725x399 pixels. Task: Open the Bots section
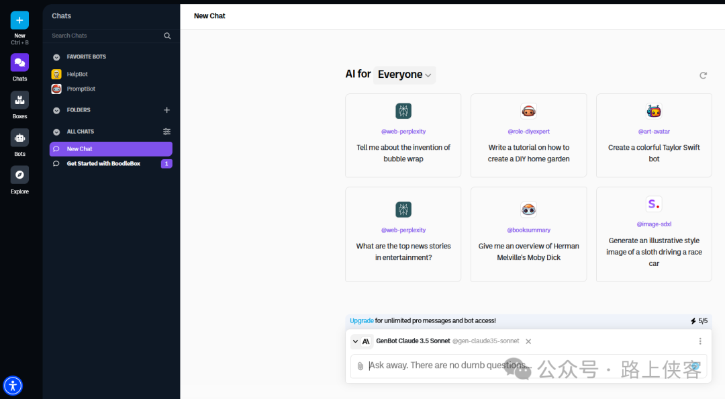(x=19, y=138)
